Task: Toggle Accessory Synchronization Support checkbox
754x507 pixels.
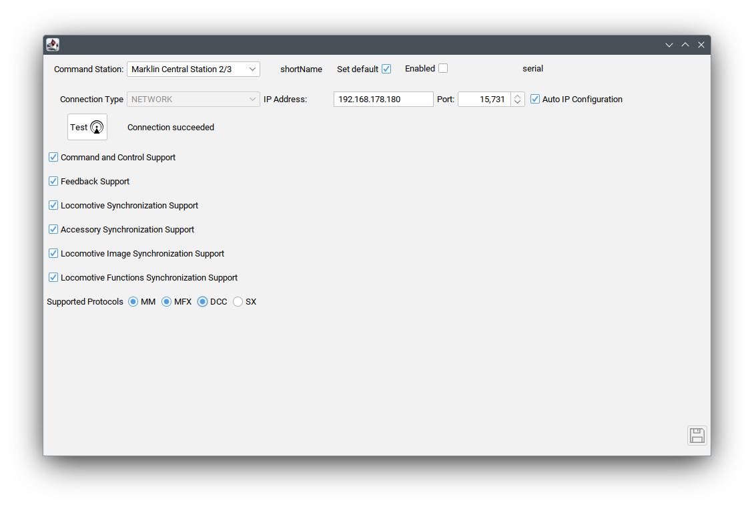Action: (53, 229)
